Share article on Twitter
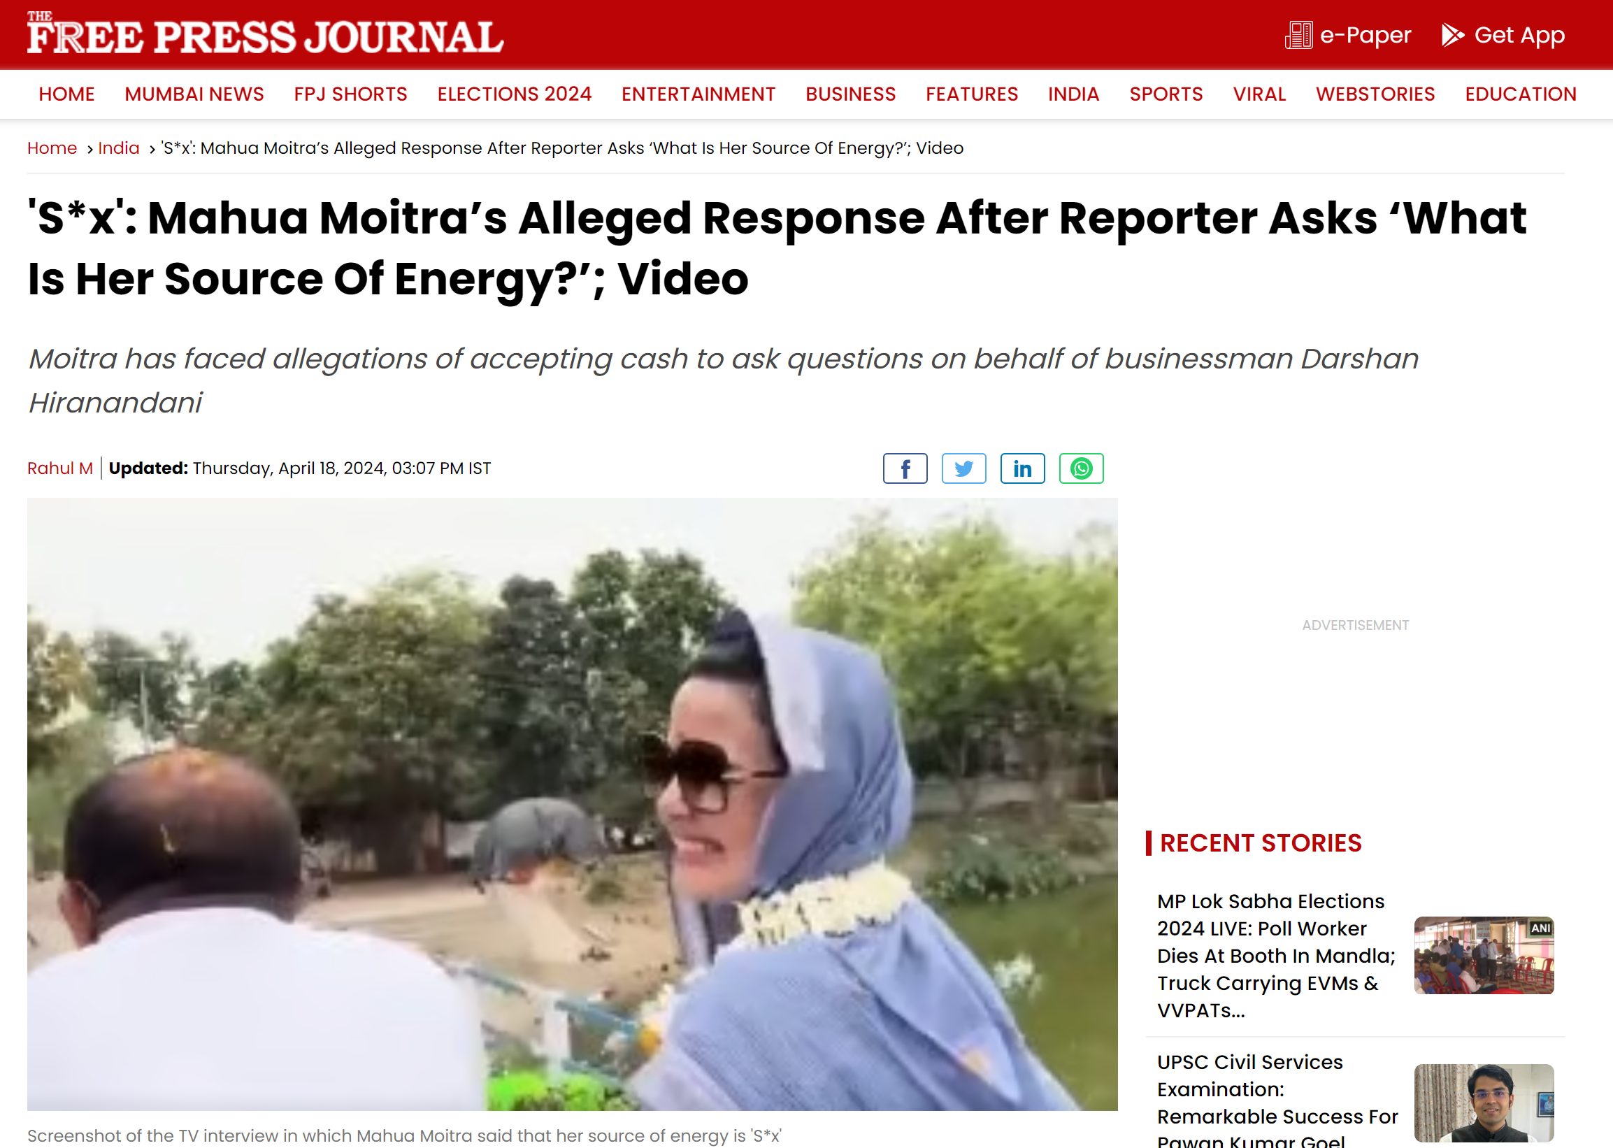1613x1148 pixels. [x=963, y=468]
